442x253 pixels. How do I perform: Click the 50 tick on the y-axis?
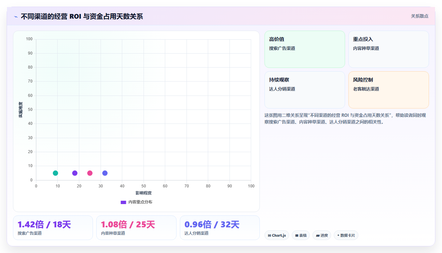pyautogui.click(x=30, y=110)
